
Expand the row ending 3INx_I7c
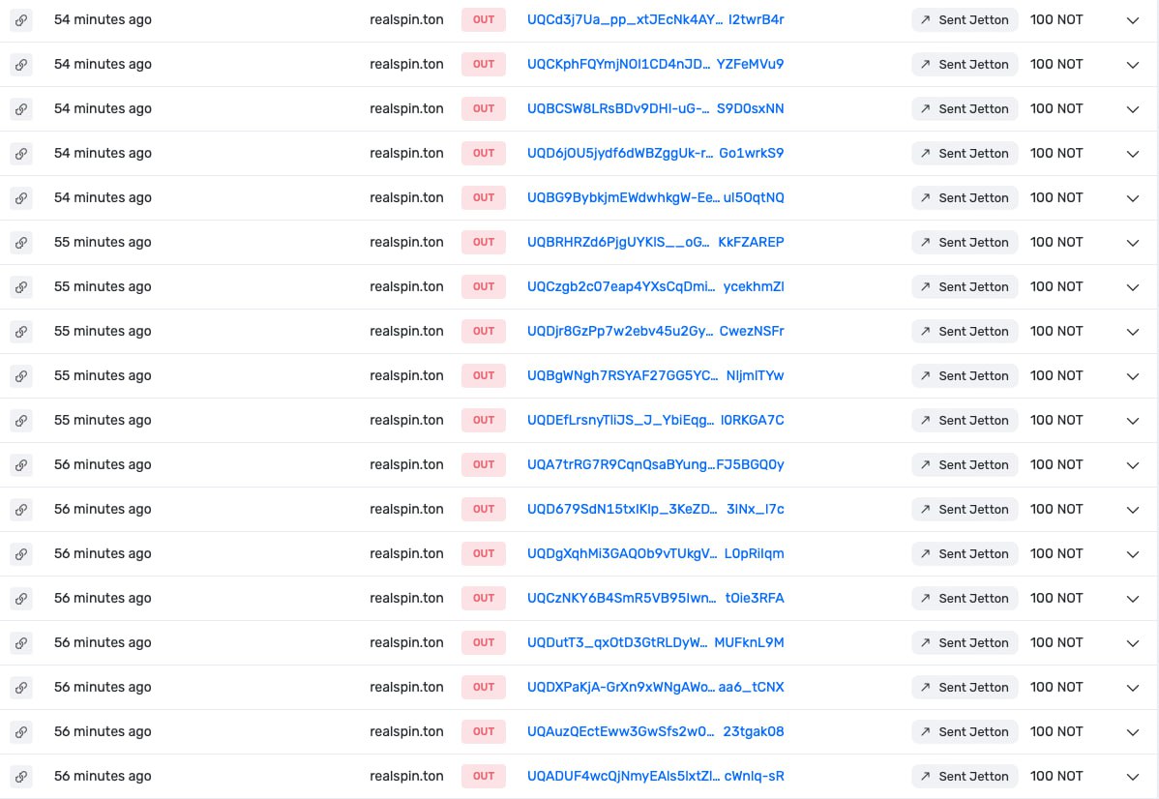point(1132,509)
